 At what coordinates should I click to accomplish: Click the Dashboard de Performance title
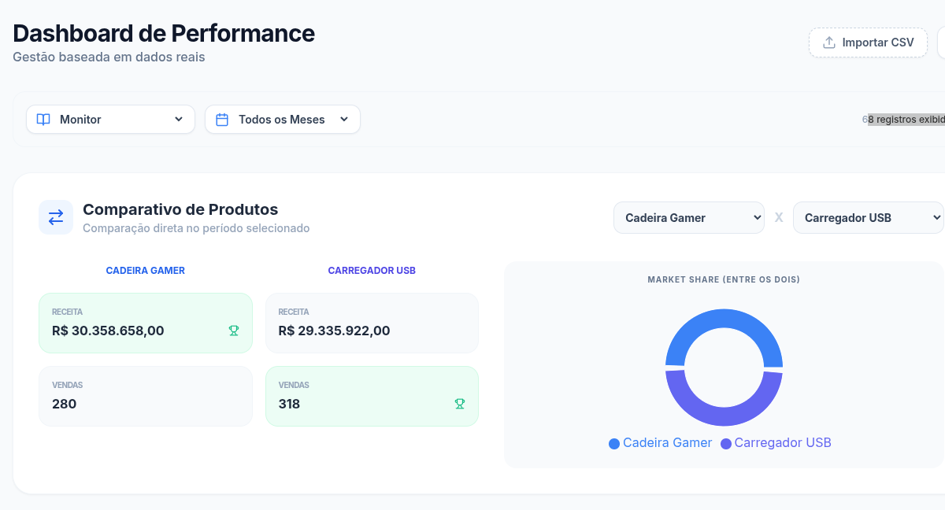click(164, 33)
